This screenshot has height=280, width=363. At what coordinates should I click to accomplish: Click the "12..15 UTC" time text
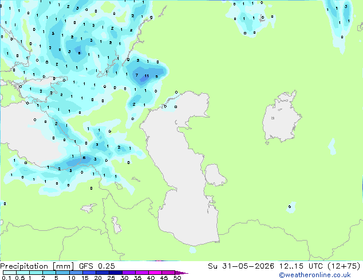tap(301, 266)
